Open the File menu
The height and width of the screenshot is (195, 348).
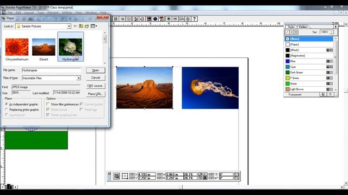[x=10, y=12]
